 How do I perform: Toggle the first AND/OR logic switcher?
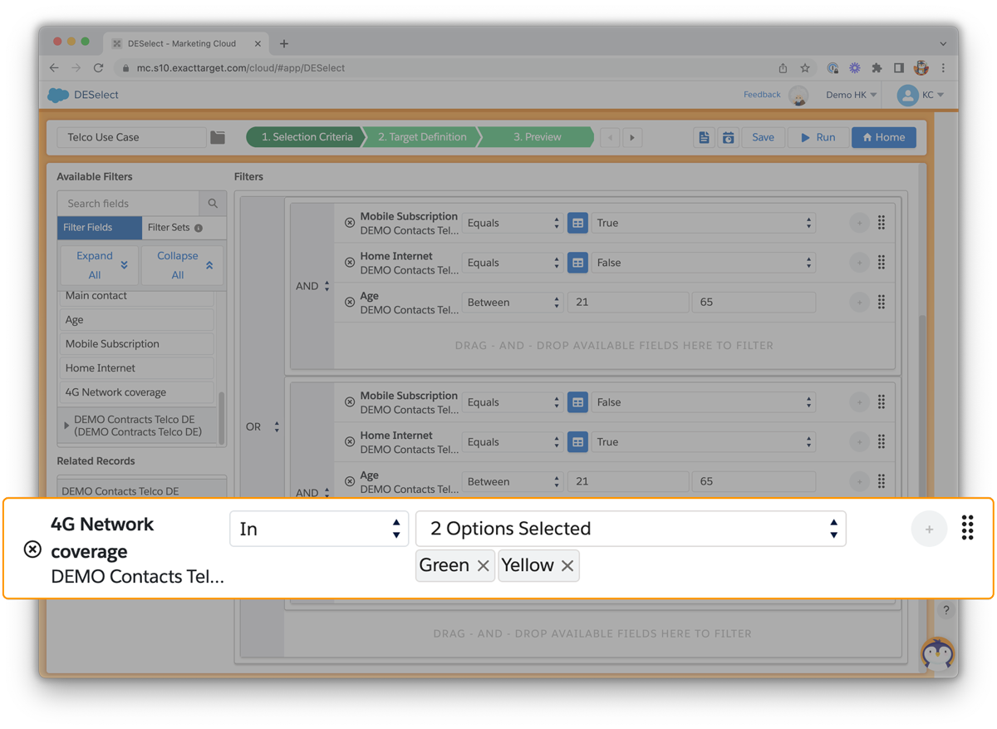[313, 286]
